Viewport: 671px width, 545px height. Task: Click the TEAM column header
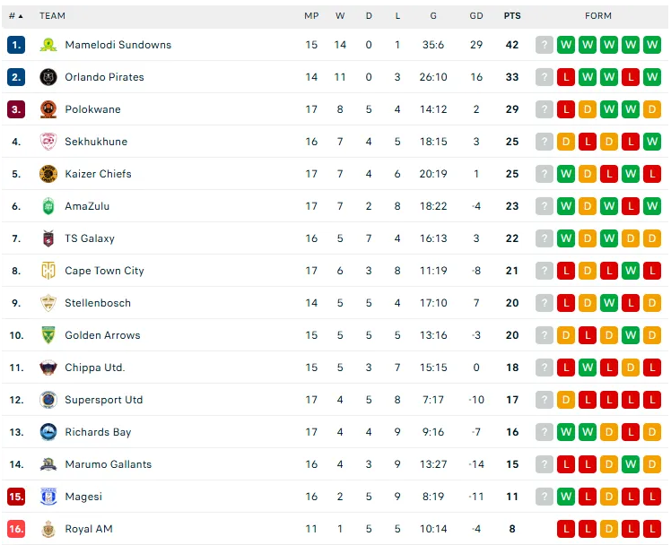coord(52,16)
